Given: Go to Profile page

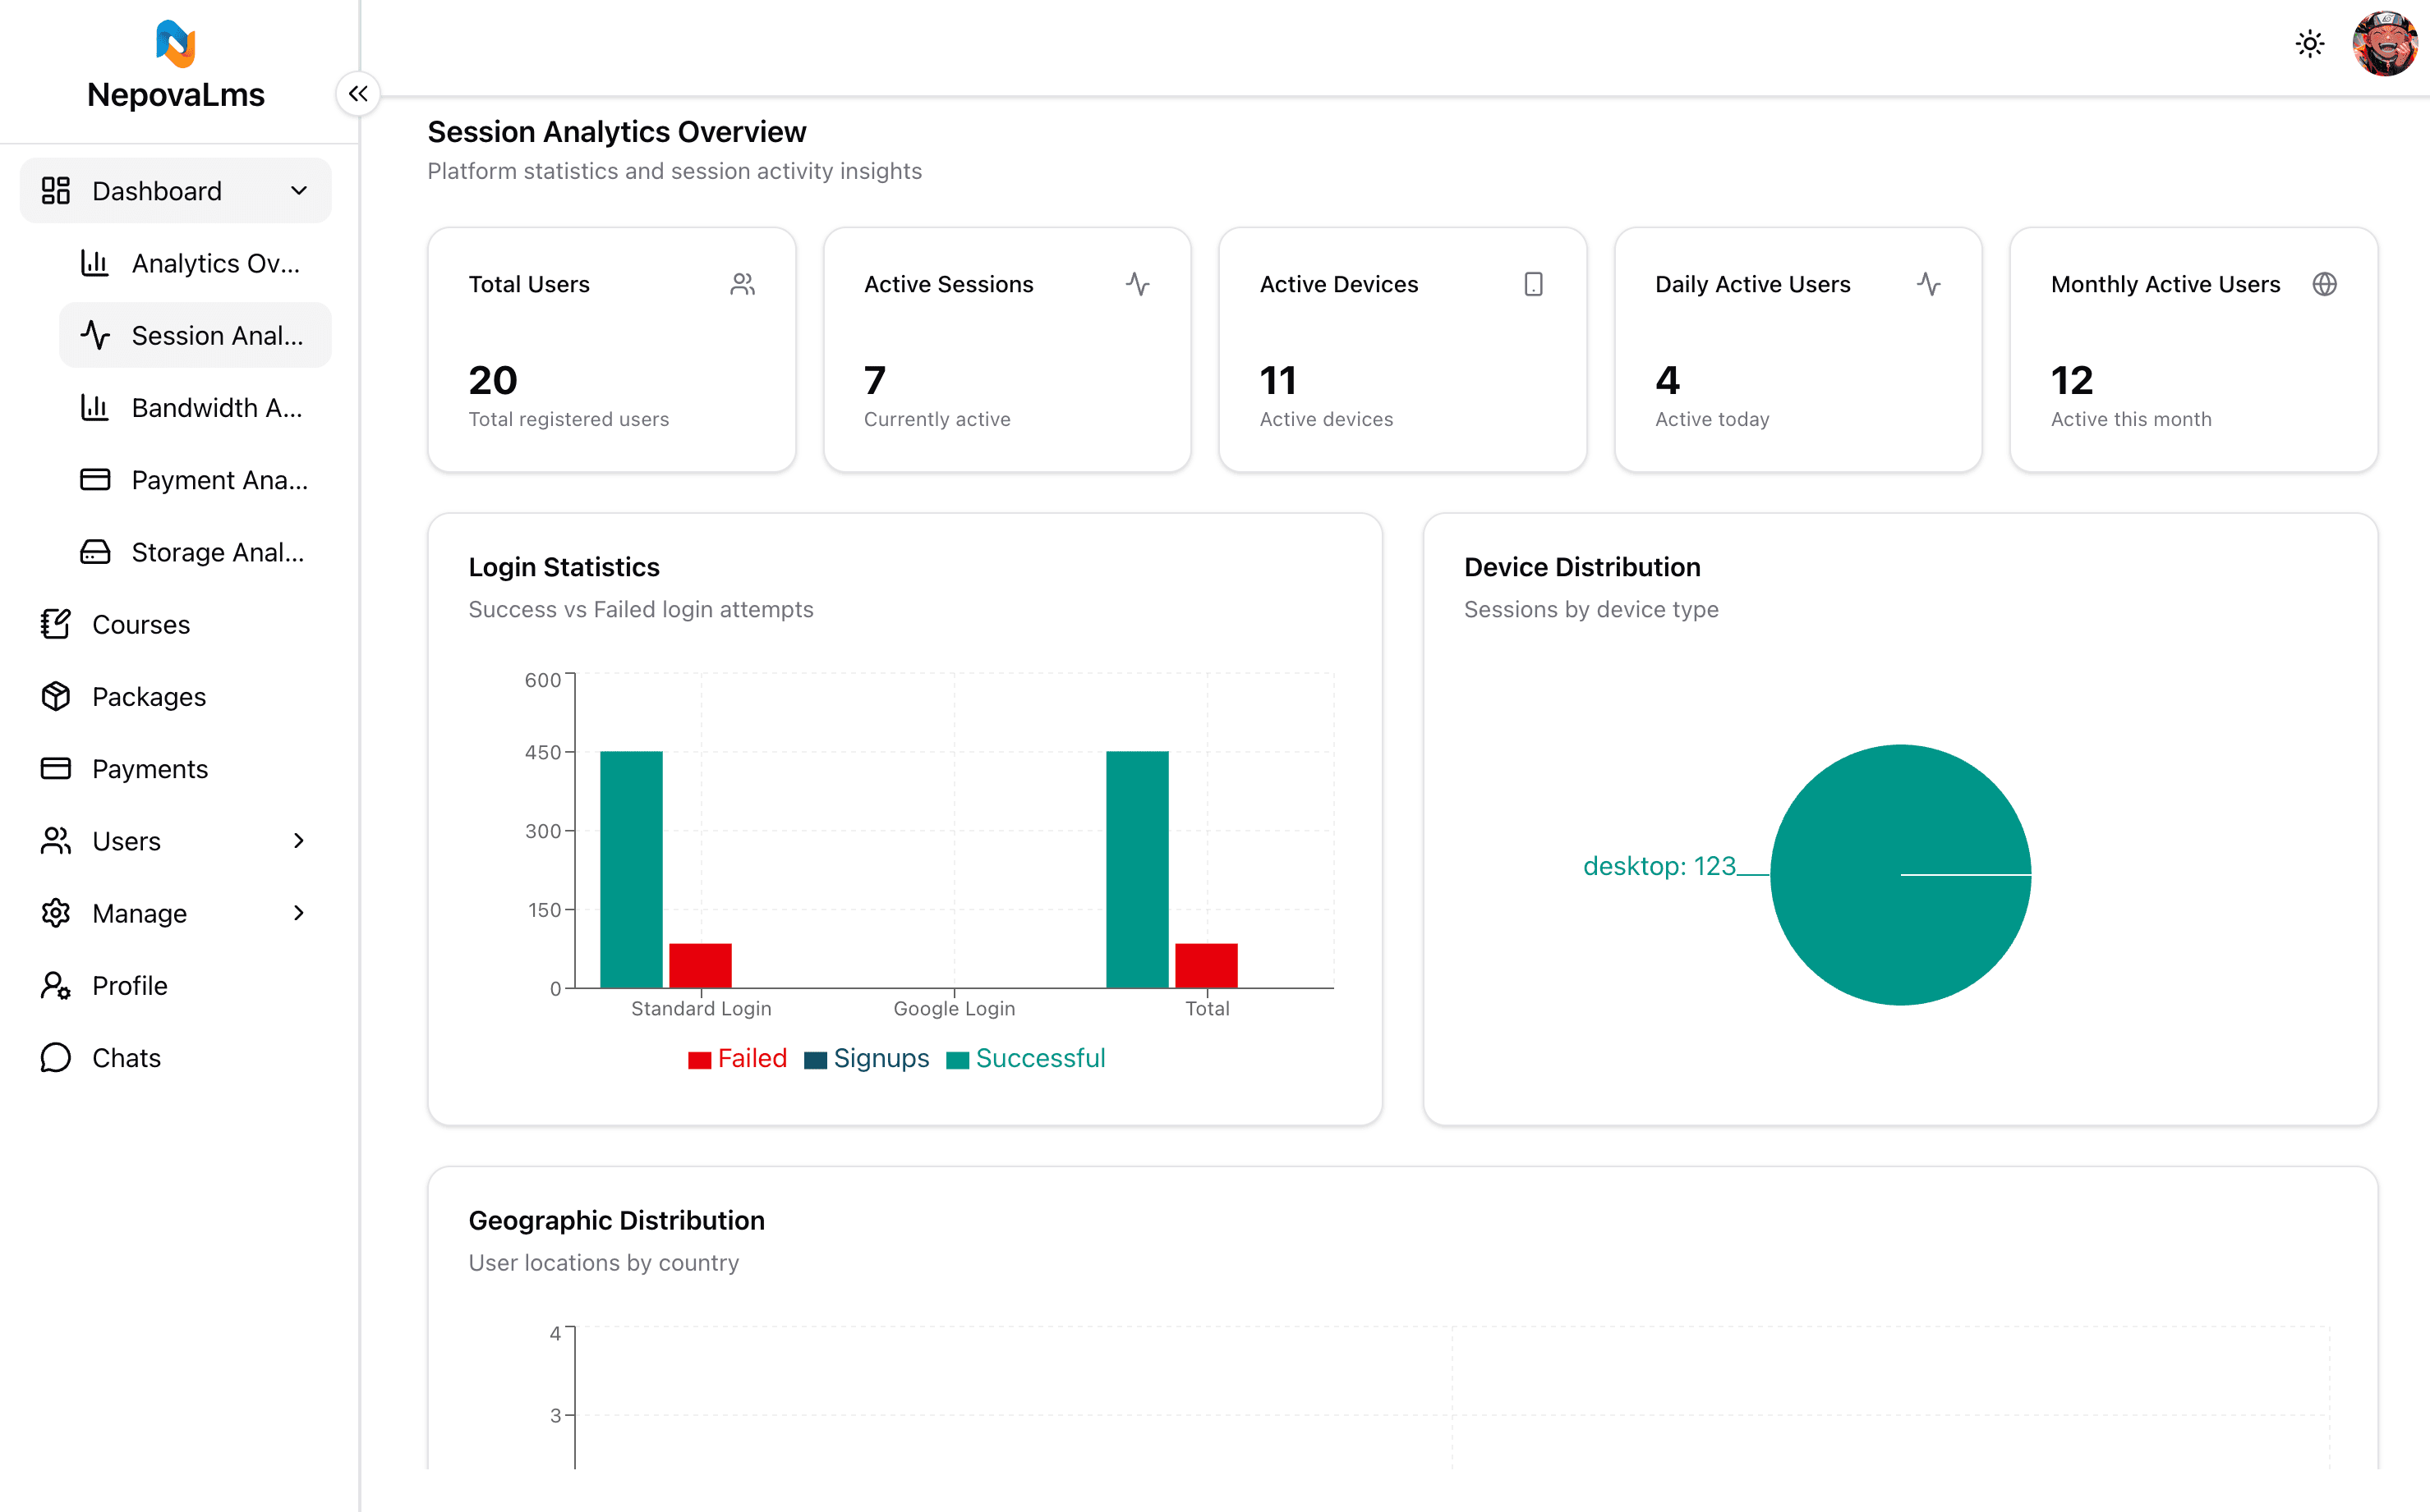Looking at the screenshot, I should point(175,986).
